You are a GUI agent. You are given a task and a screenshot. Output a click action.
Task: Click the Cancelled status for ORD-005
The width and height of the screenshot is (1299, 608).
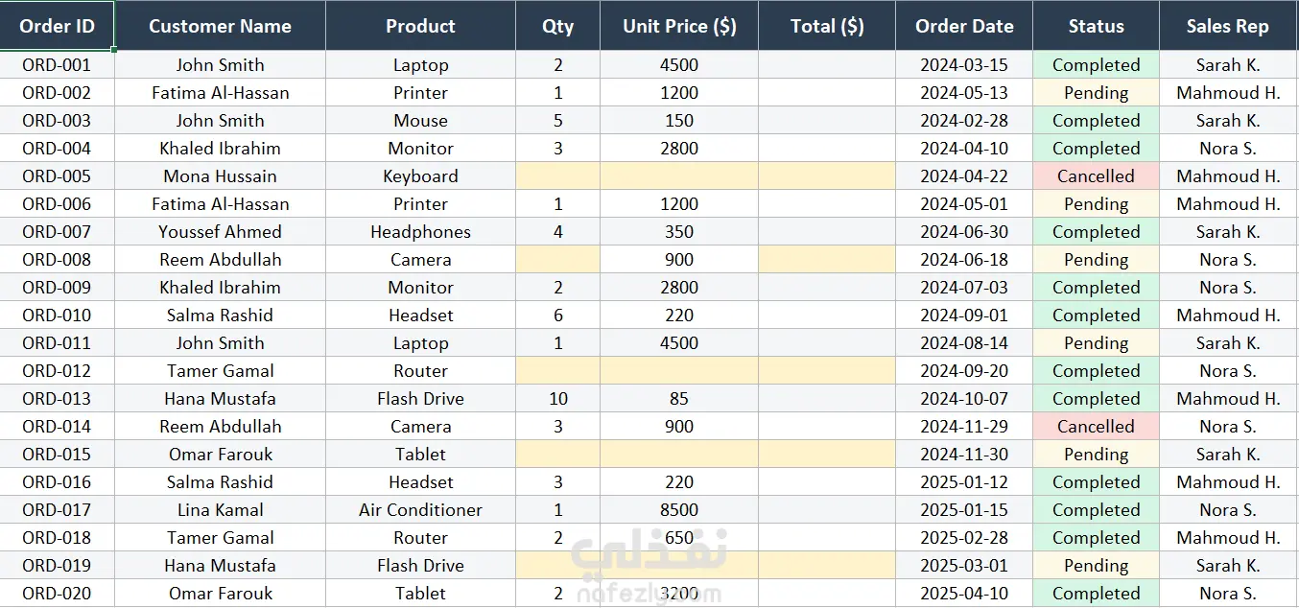1096,176
